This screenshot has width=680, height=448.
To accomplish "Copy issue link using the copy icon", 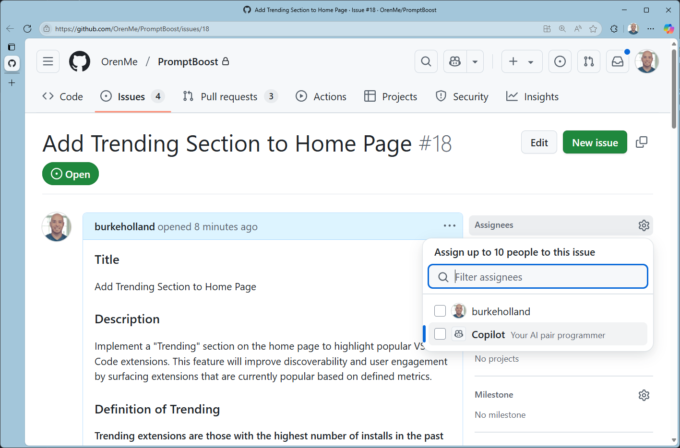I will [x=641, y=142].
